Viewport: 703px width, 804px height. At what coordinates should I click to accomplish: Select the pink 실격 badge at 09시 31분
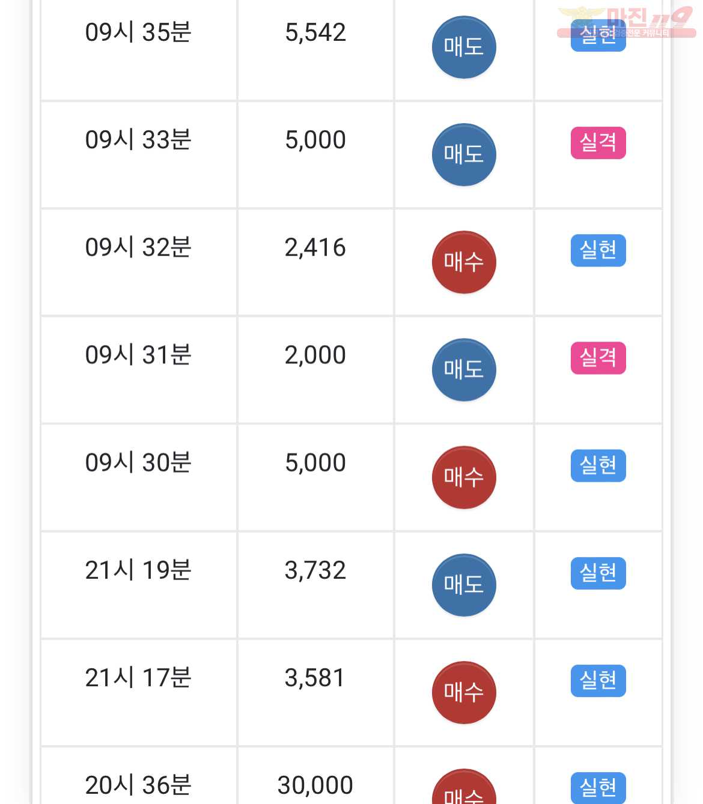point(598,358)
